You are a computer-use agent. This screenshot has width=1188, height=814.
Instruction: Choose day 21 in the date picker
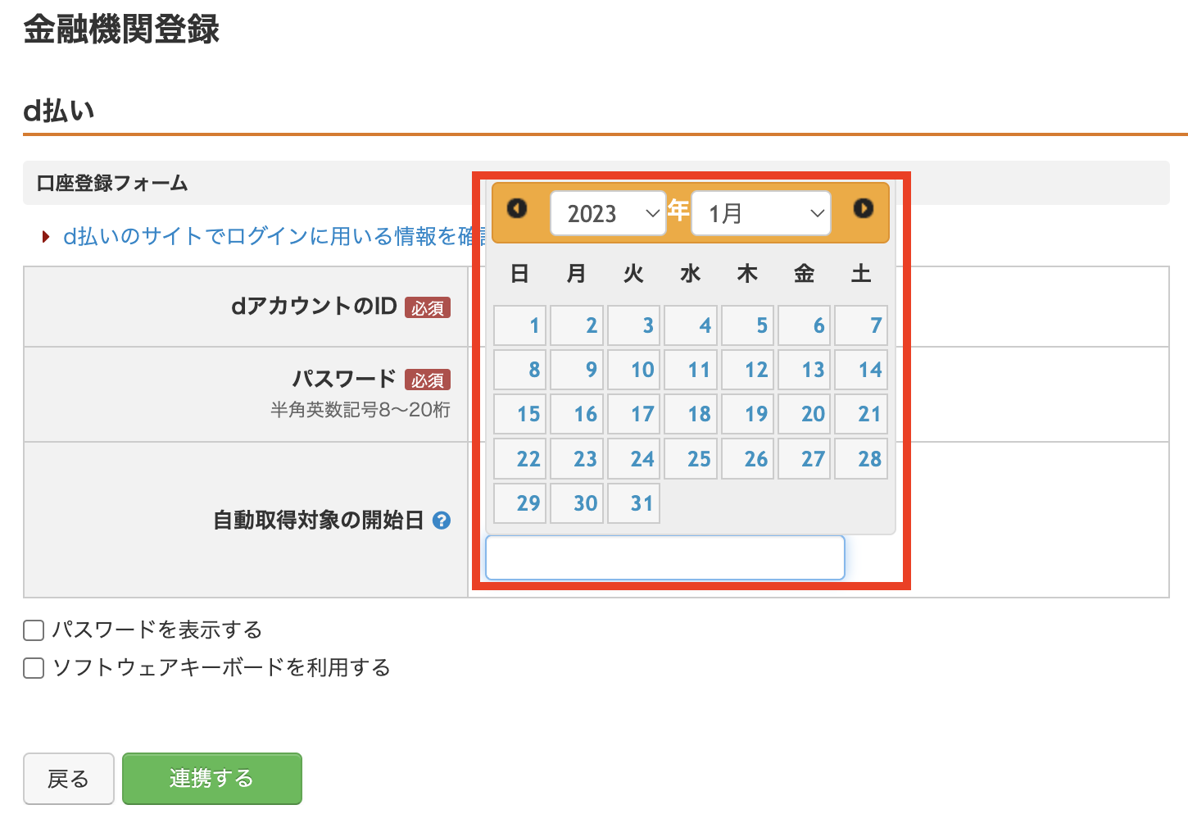point(861,414)
